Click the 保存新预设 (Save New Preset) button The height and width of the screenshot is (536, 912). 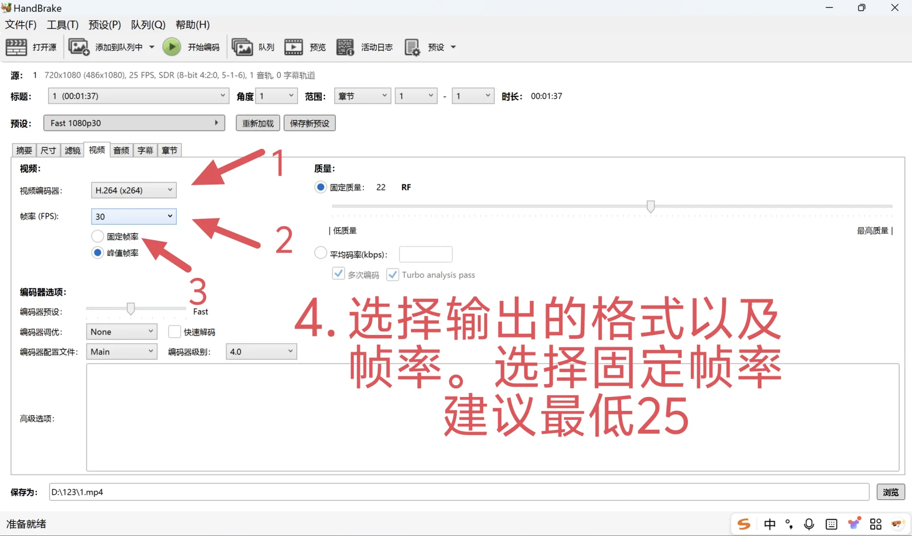click(x=310, y=123)
